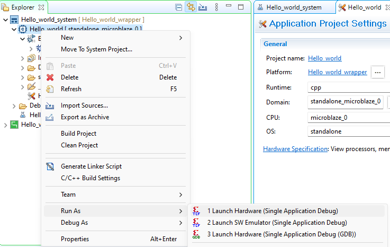Click the Refresh icon in context menu
This screenshot has width=390, height=247.
pyautogui.click(x=50, y=89)
